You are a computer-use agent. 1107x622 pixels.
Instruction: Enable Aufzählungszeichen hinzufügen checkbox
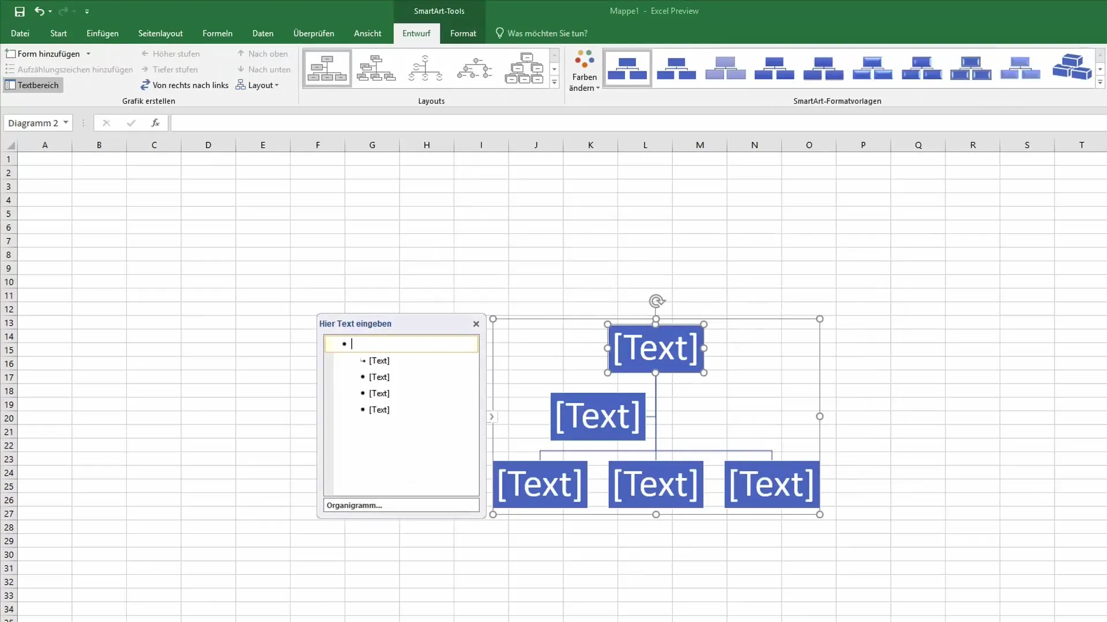pyautogui.click(x=70, y=69)
